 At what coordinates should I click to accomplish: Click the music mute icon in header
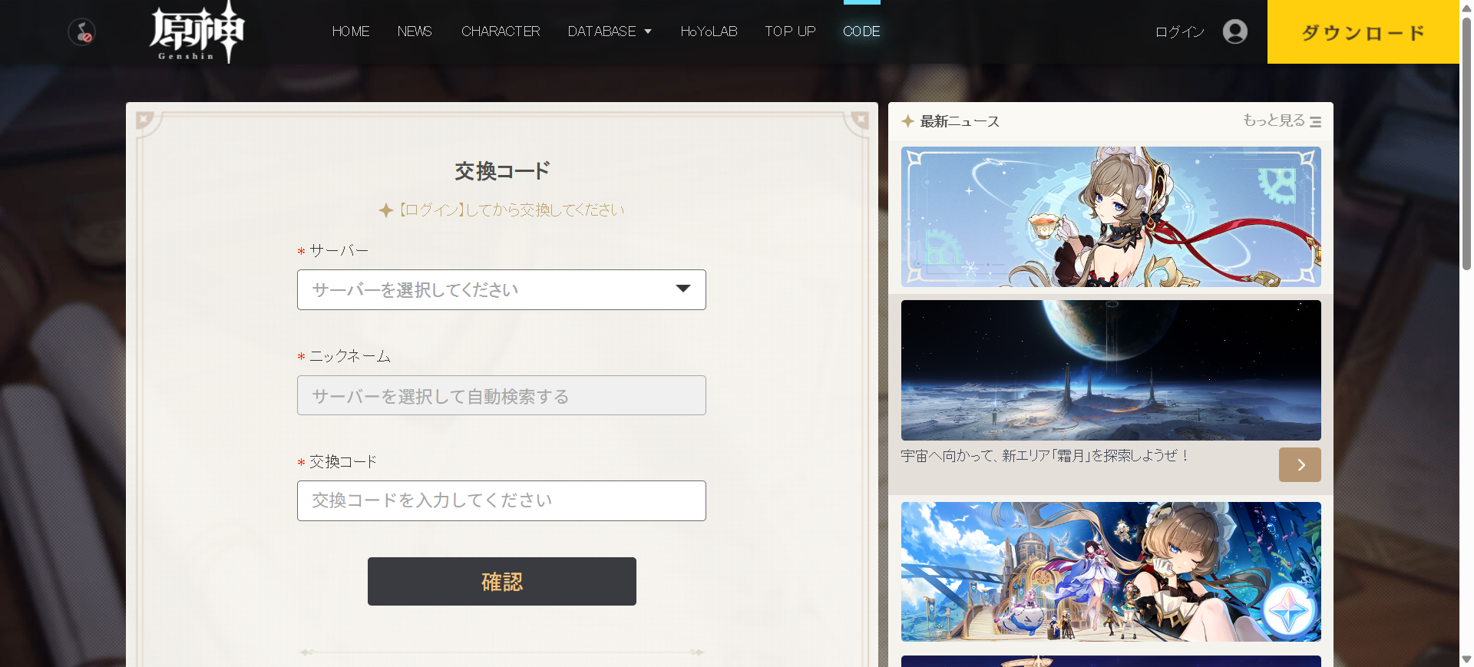click(81, 32)
